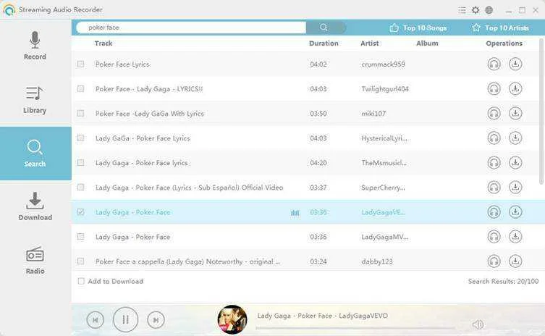Open the Radio section
Screen dimensions: 545x336
tap(35, 260)
